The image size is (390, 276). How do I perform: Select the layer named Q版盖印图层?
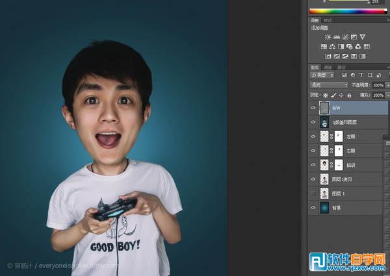coord(344,122)
